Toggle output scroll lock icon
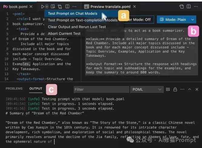This screenshot has height=148, width=202. coord(175,89)
